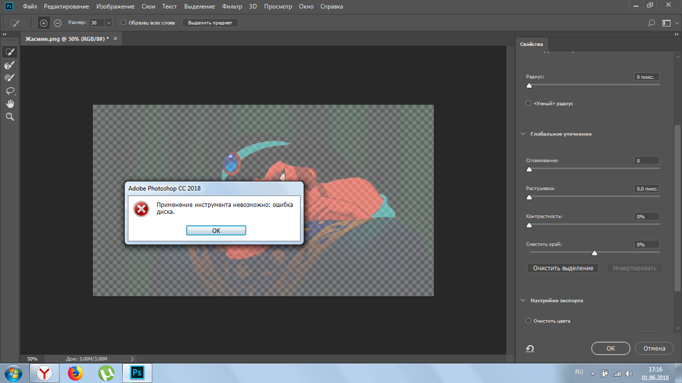Click OK button in Свойства panel
Viewport: 682px width, 383px height.
coord(611,349)
